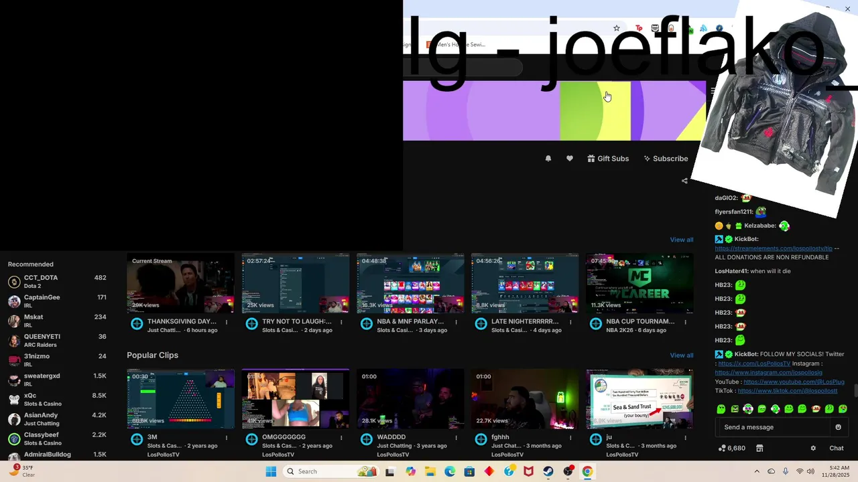
Task: Open the LATE NIGHTERRRRR video thumbnail
Action: point(525,283)
